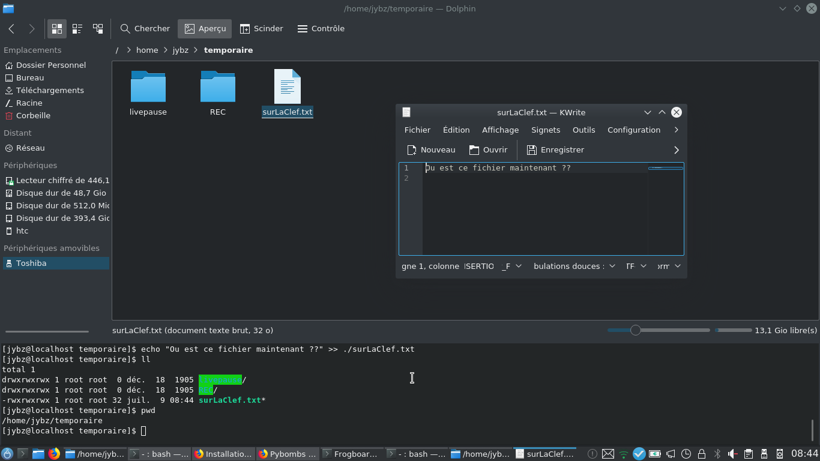Click the terminal panel prompt line
Image resolution: width=820 pixels, height=461 pixels.
pyautogui.click(x=74, y=431)
